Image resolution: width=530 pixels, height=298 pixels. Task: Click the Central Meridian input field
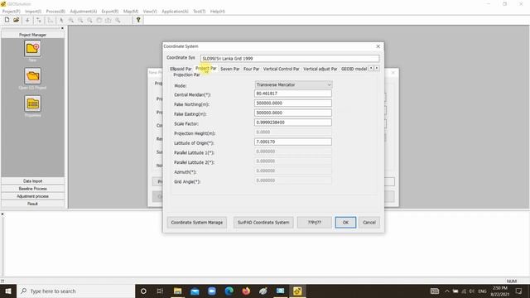(293, 94)
